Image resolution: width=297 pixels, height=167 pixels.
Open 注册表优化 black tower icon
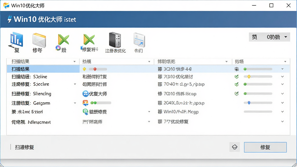[115, 40]
